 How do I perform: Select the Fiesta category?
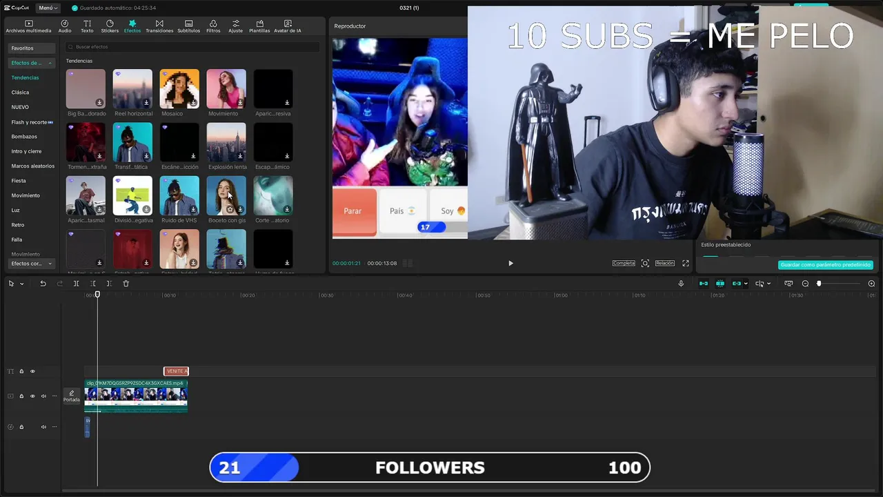coord(19,181)
